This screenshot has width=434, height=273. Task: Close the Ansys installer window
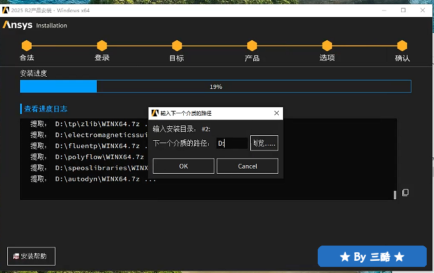click(x=422, y=10)
